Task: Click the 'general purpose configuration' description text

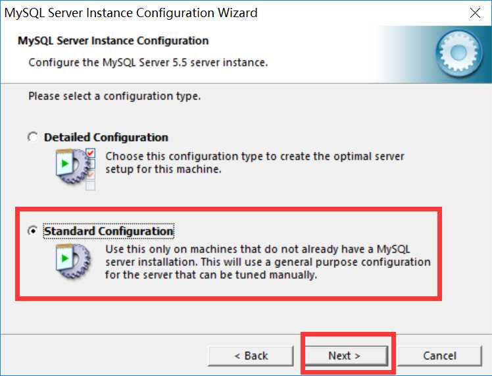Action: click(268, 262)
